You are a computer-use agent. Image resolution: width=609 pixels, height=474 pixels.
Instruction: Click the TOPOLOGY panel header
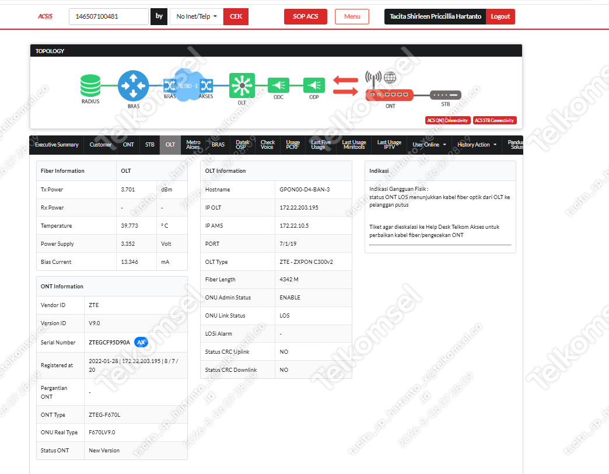[276, 51]
